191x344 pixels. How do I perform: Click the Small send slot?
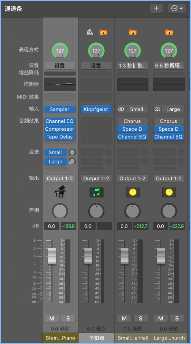coord(56,152)
